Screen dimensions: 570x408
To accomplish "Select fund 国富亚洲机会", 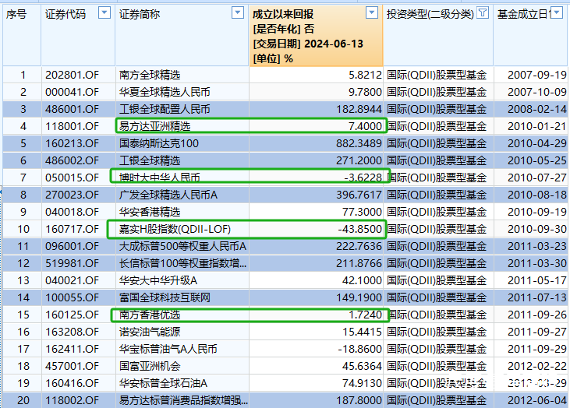I will 150,366.
